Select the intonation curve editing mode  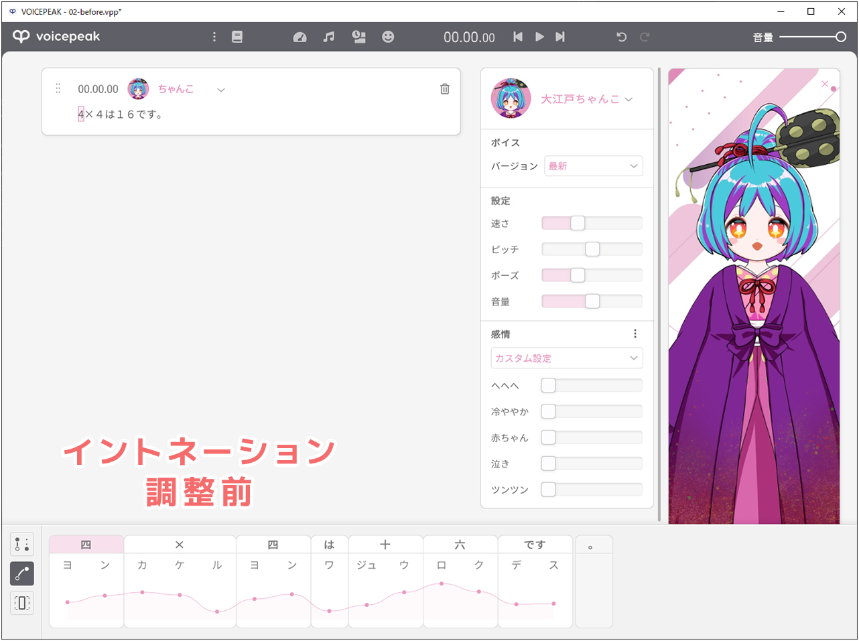click(22, 573)
